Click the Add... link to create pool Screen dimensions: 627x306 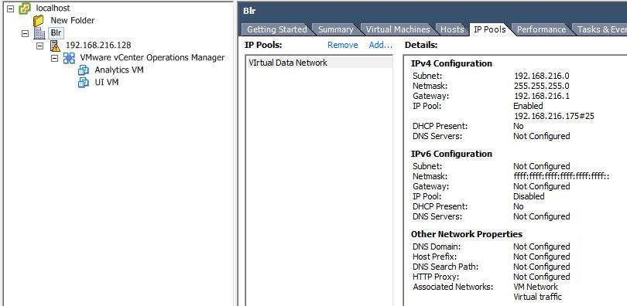point(381,45)
